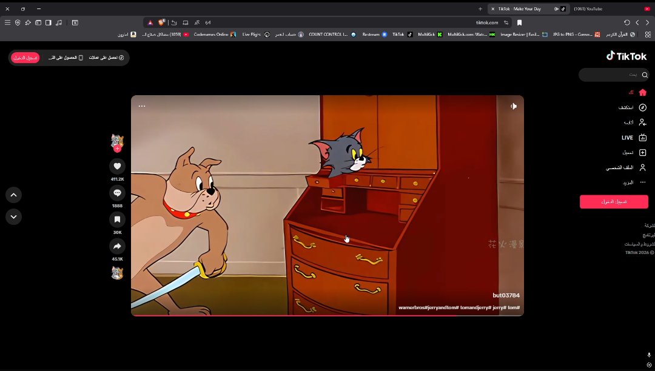Click the TikTok logo
The image size is (655, 371).
tap(626, 56)
